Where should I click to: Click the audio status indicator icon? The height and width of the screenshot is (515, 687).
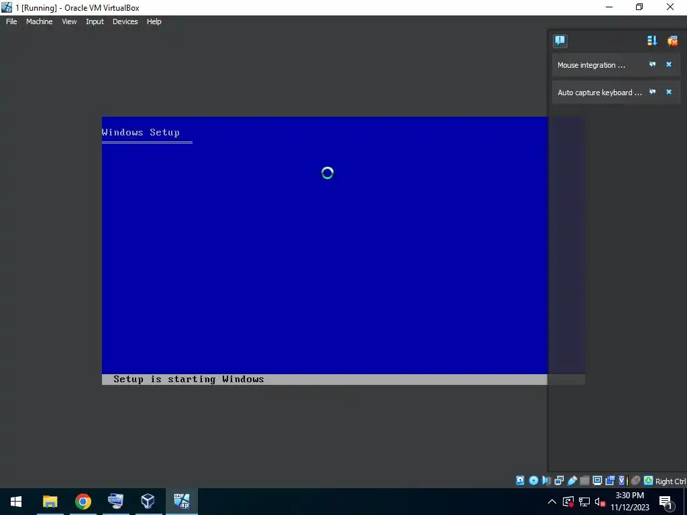[x=546, y=480]
